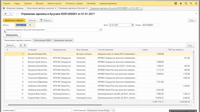Go to home start page icon

(x=4, y=8)
